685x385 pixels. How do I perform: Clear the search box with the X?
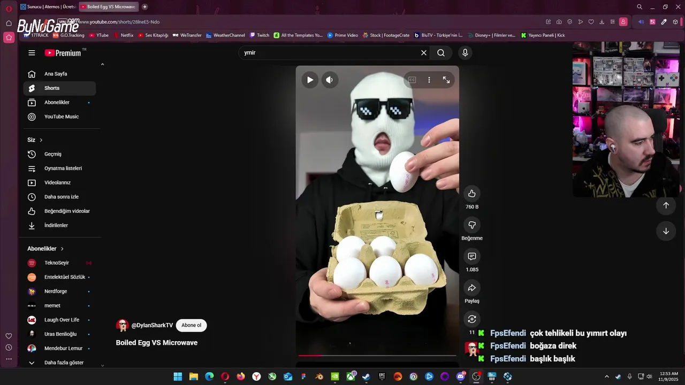point(424,53)
